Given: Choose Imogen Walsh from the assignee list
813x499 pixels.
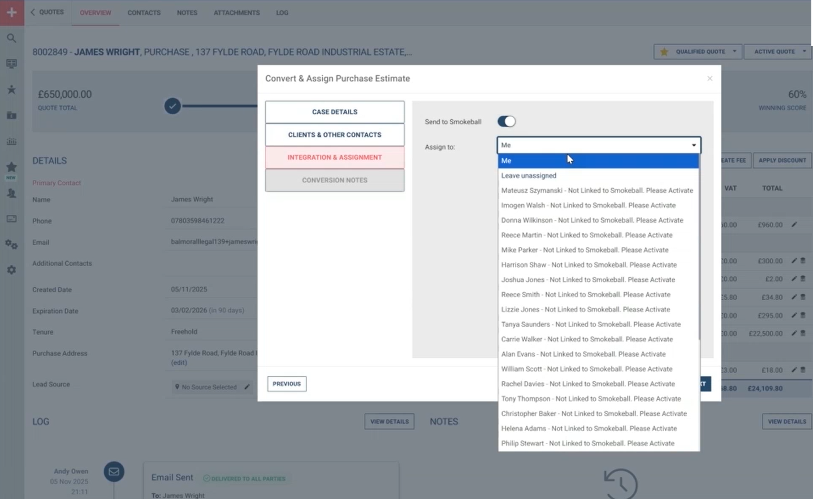Looking at the screenshot, I should pyautogui.click(x=588, y=206).
